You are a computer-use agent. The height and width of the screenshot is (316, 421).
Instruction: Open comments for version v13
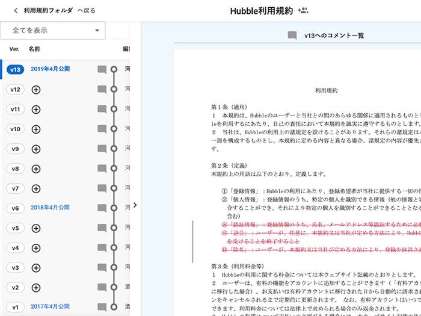tap(102, 70)
